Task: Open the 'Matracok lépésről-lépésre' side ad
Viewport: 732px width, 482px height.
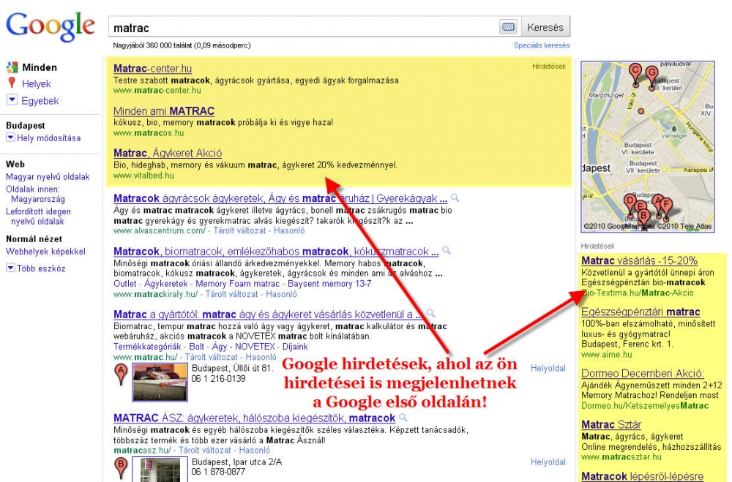Action: pos(643,476)
